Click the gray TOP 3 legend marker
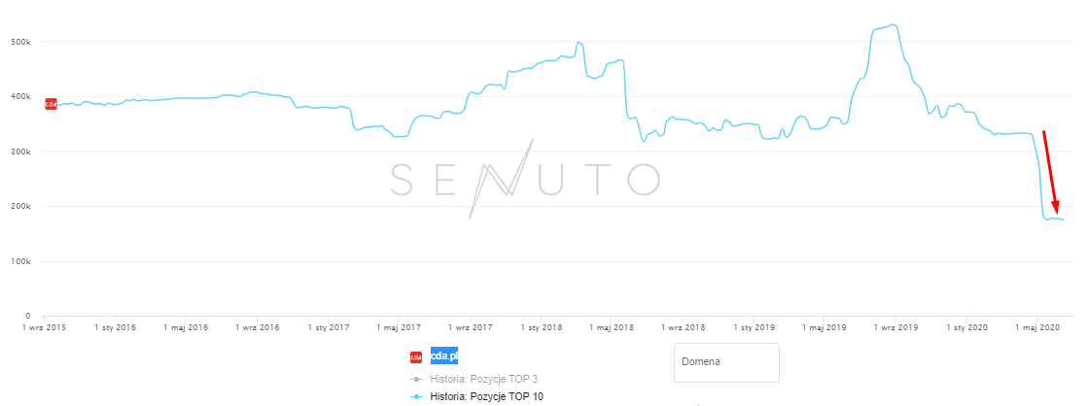The image size is (1088, 406). tap(416, 379)
